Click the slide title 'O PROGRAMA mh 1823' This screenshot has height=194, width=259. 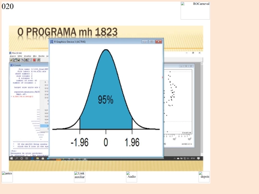68,32
